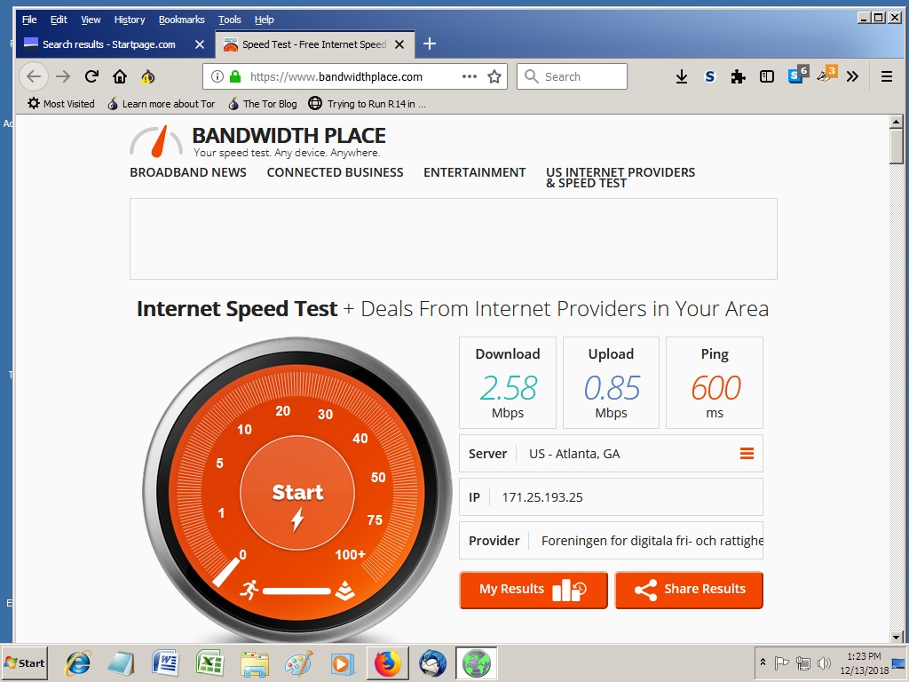Click scrollbar down arrow on page
Screen dimensions: 909x682
click(897, 636)
